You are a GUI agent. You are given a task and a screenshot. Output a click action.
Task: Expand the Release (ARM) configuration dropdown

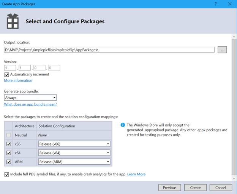[x=74, y=162]
